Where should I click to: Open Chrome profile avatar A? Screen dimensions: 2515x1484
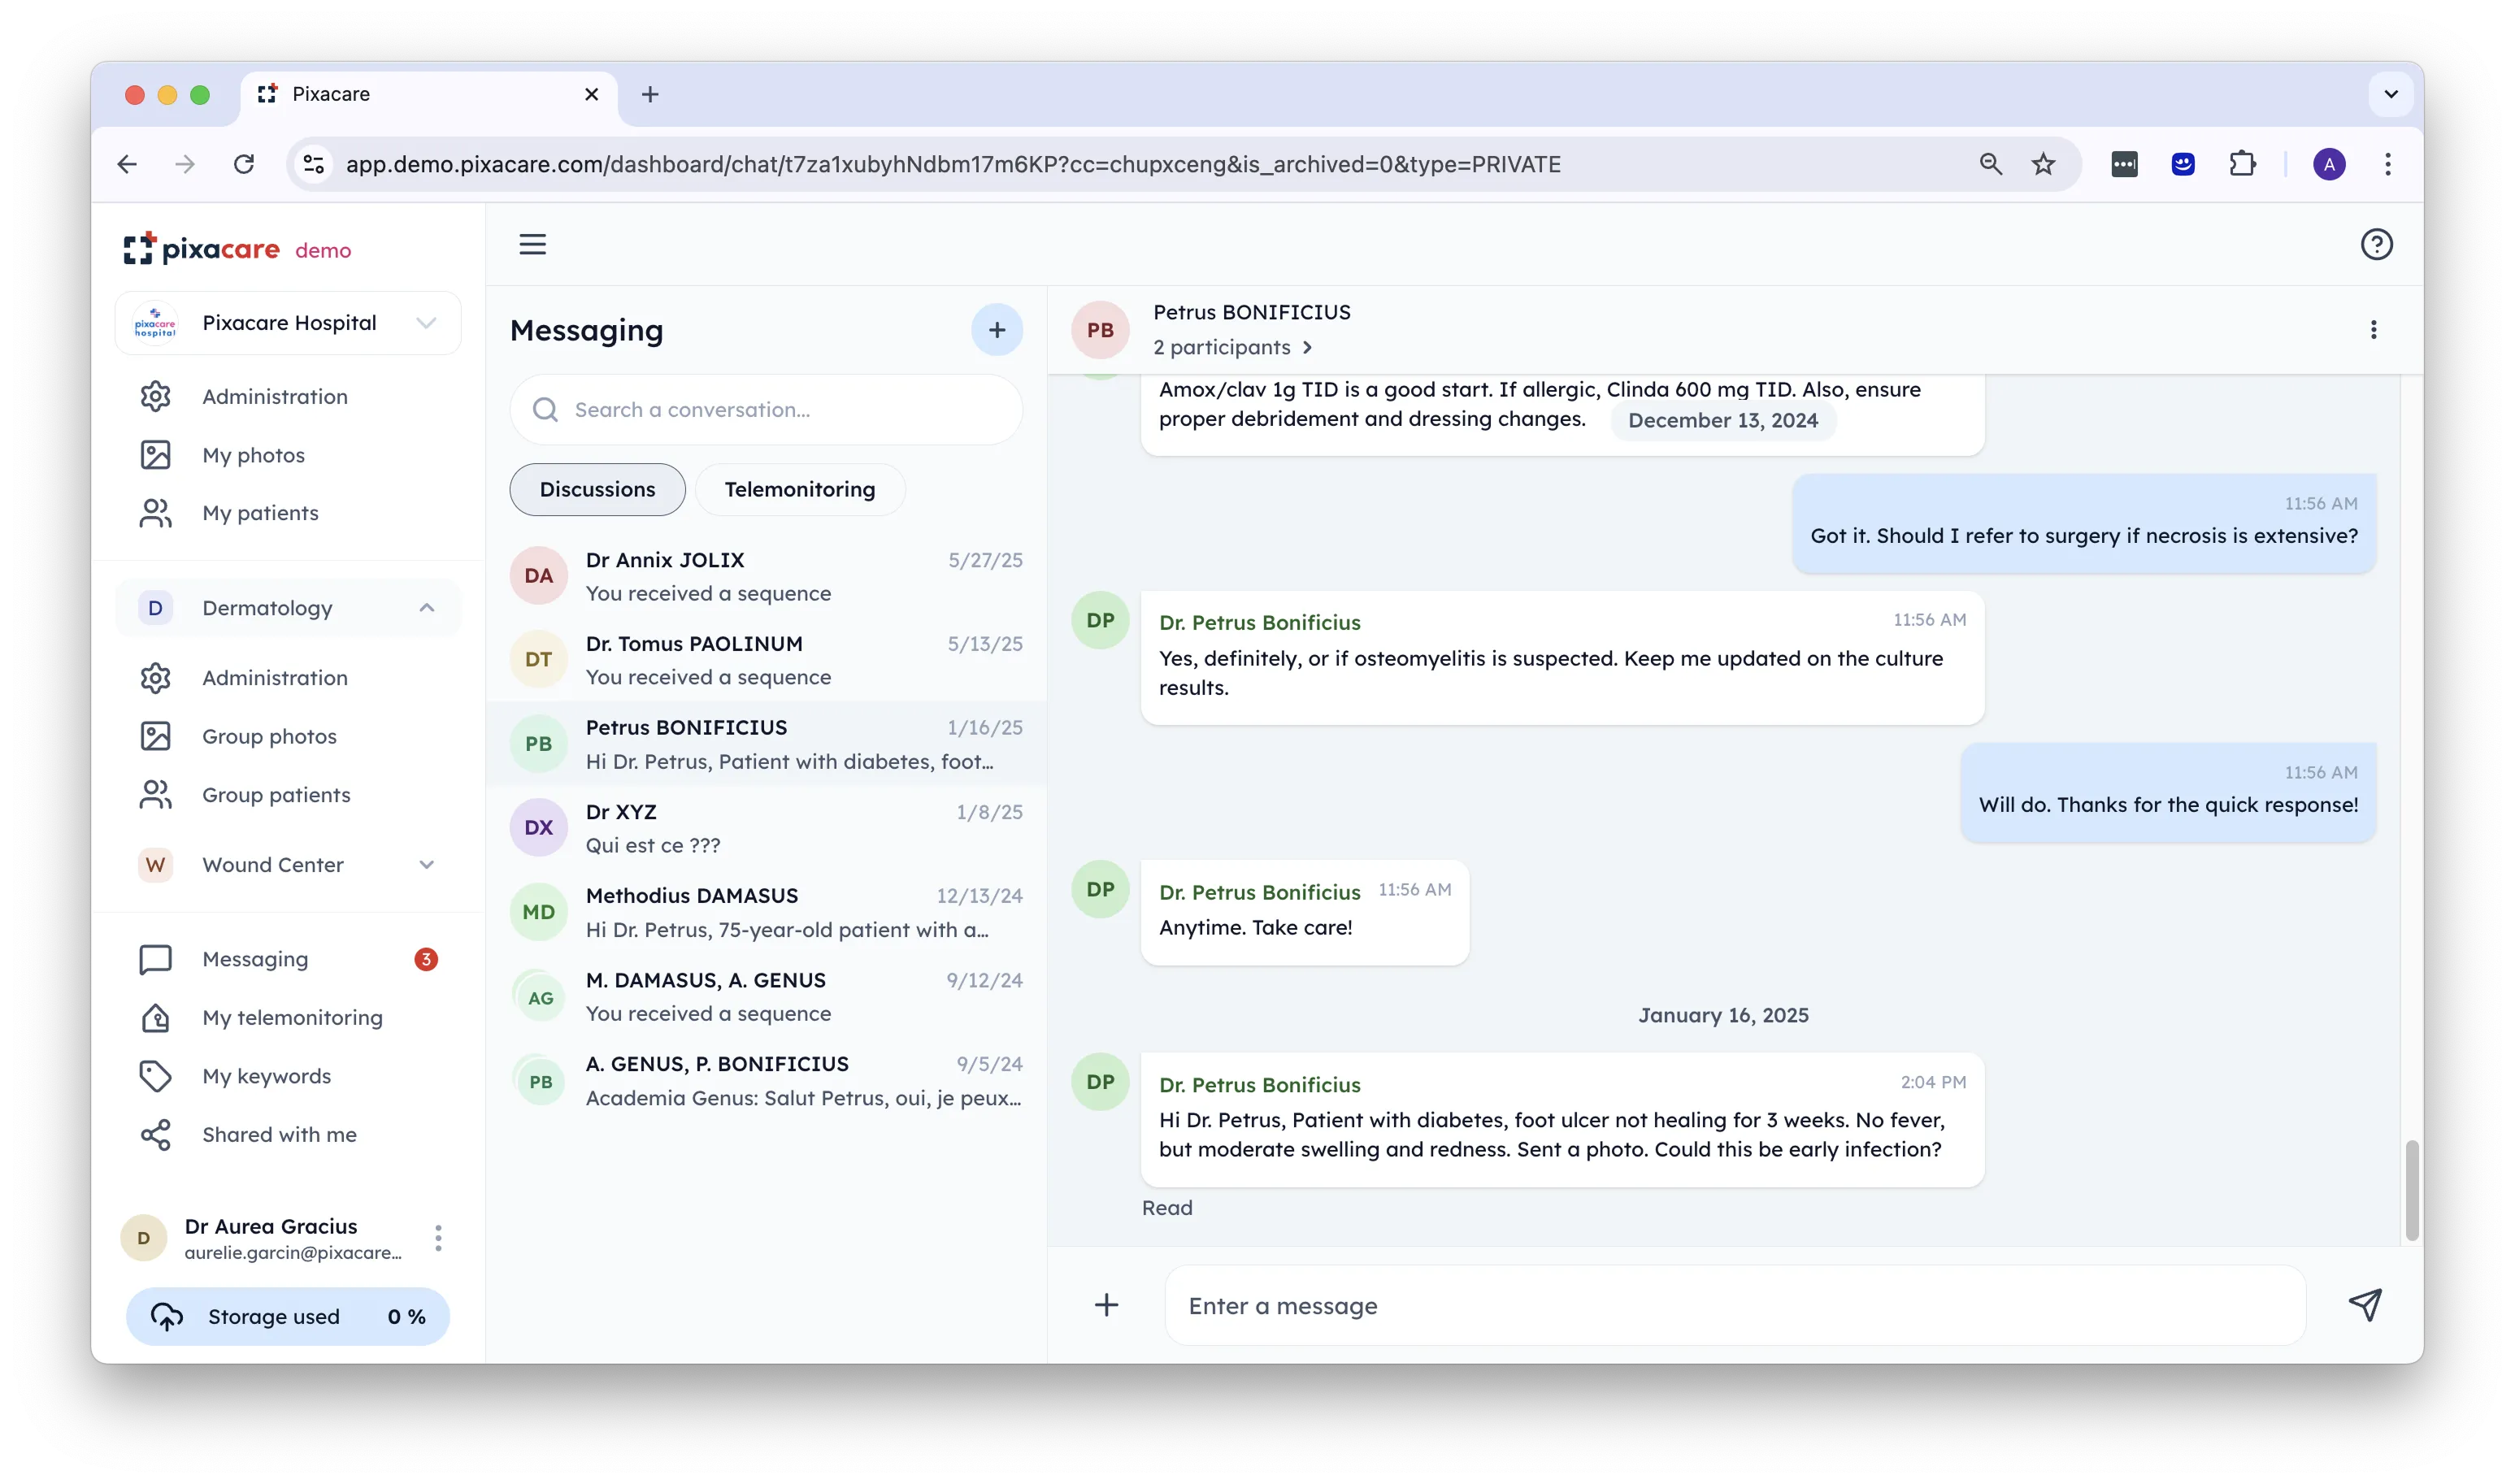(2328, 164)
